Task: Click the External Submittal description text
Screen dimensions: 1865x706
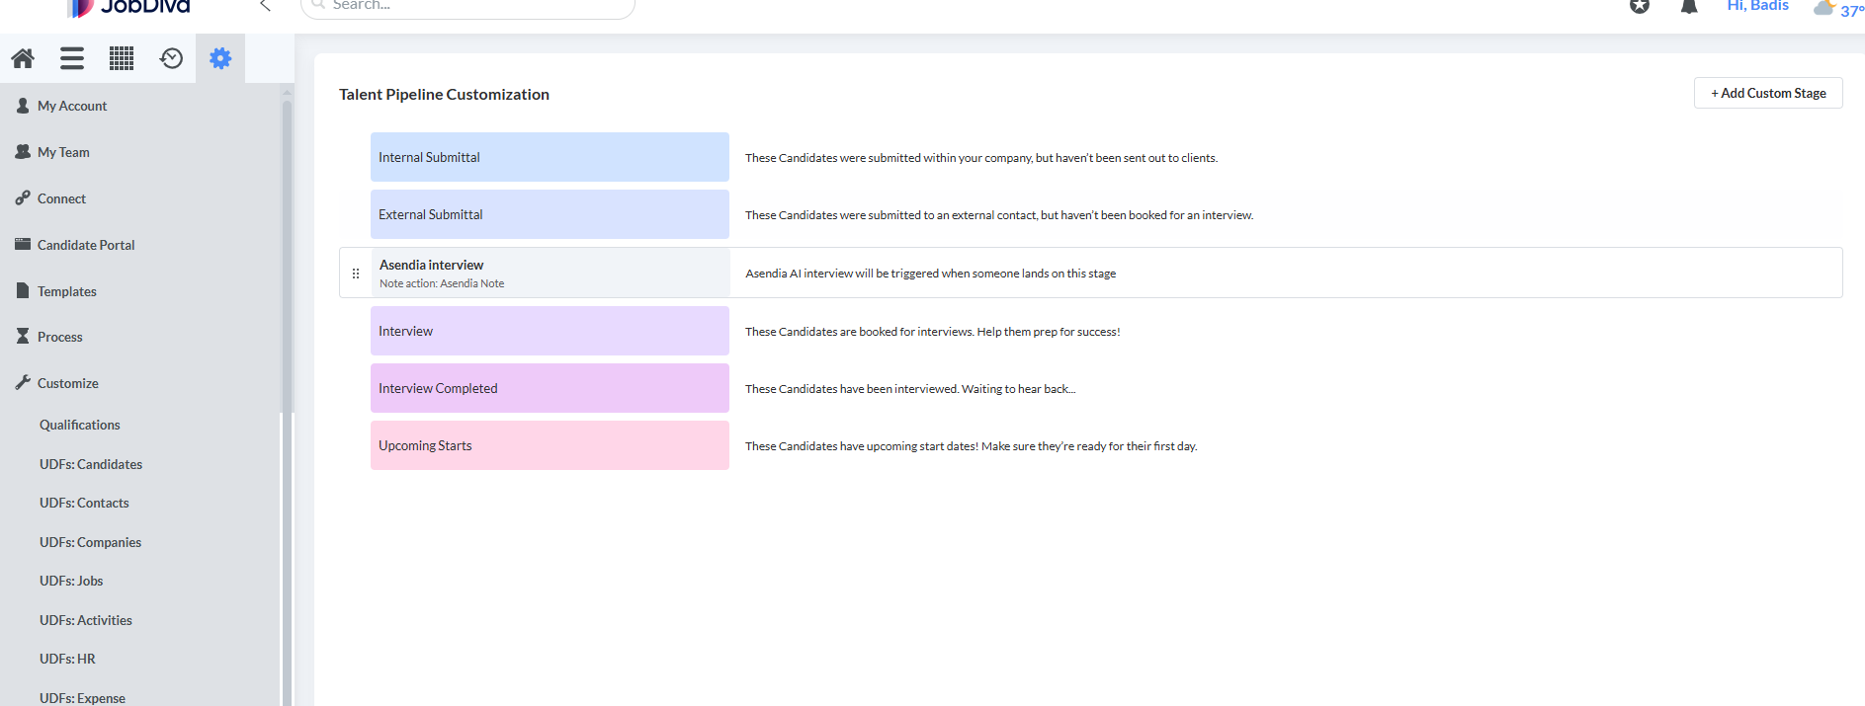Action: pyautogui.click(x=999, y=215)
